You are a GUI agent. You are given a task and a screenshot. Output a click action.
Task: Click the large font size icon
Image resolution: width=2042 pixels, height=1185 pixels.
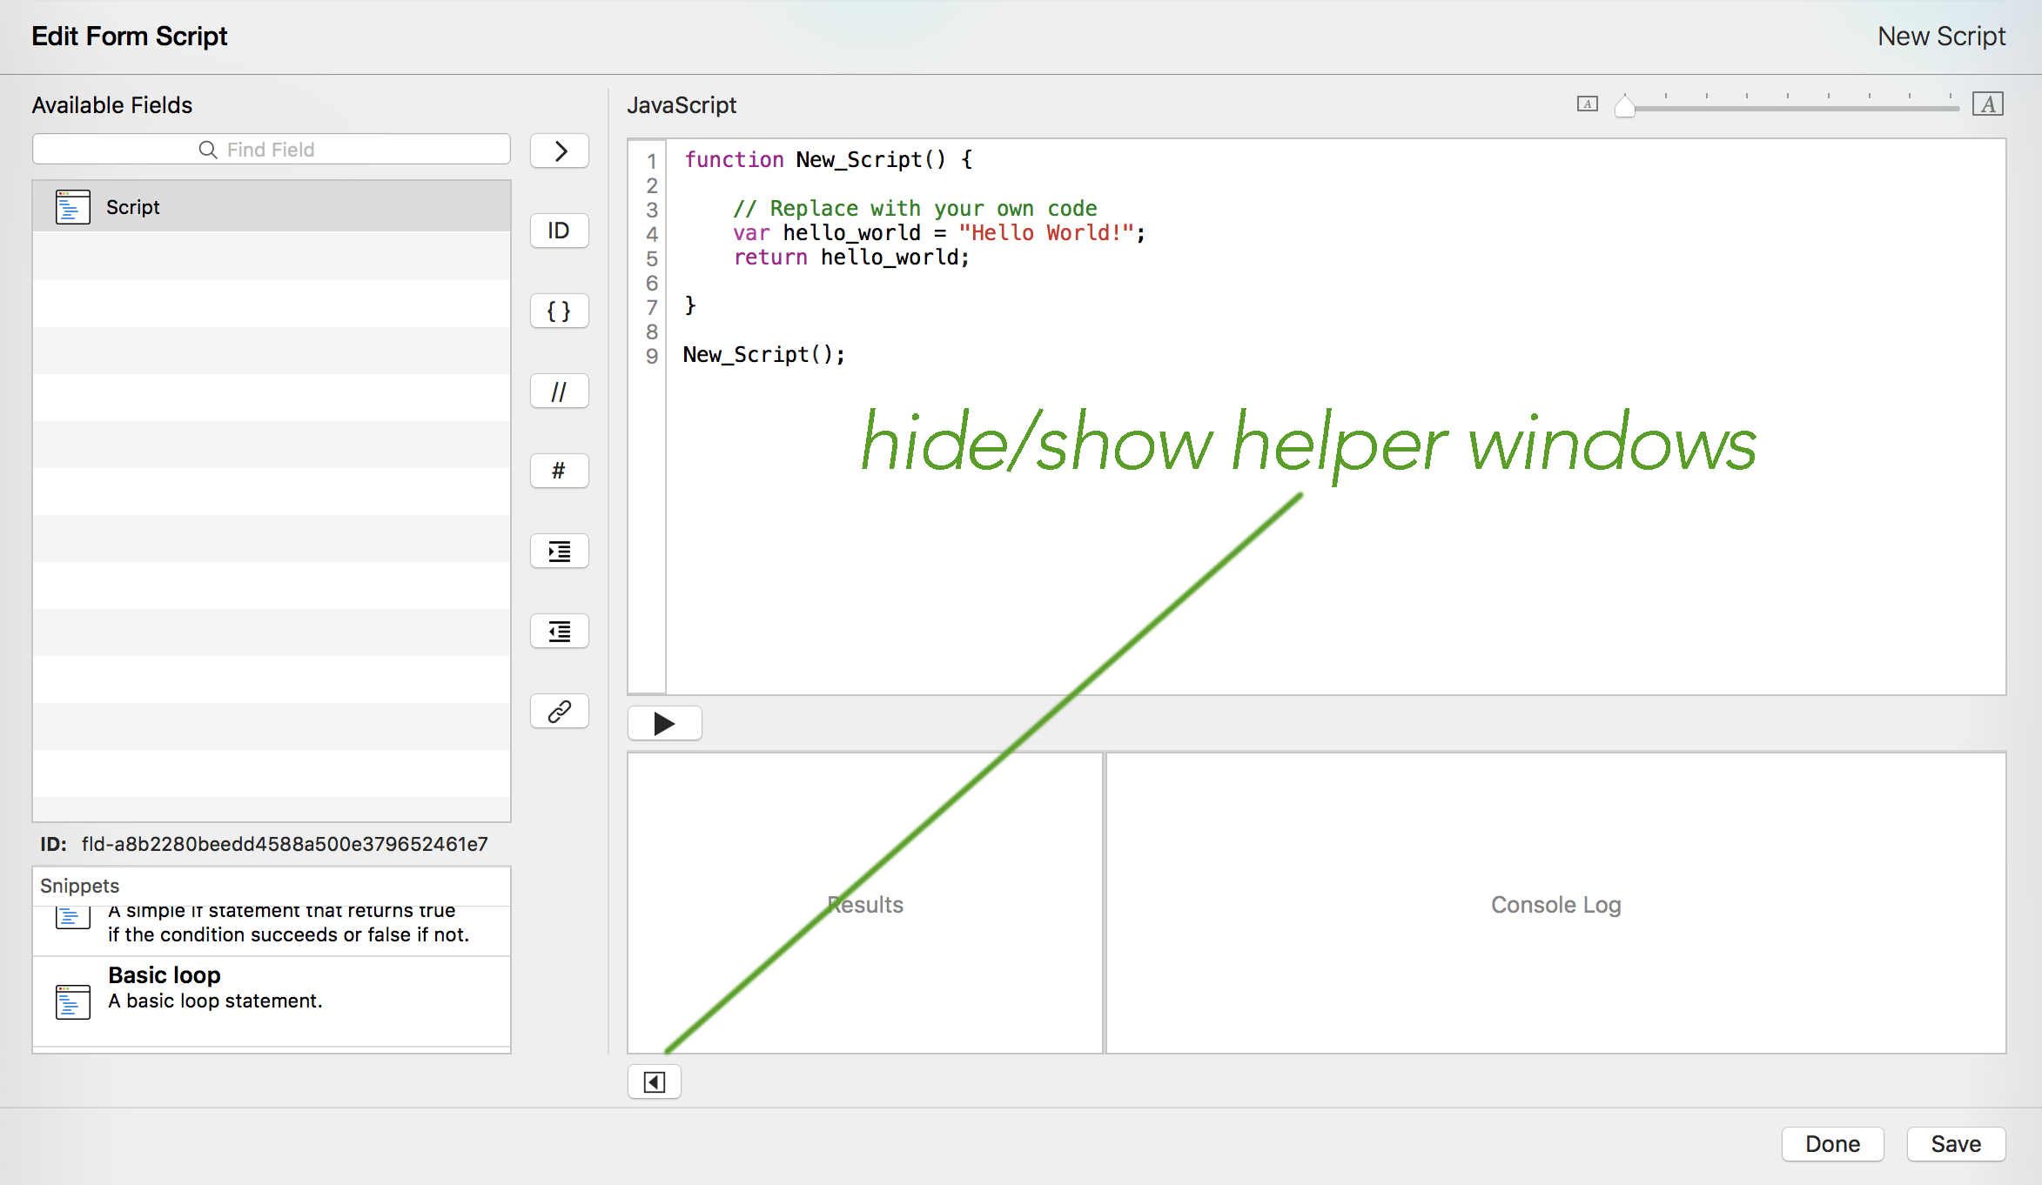(x=1988, y=104)
